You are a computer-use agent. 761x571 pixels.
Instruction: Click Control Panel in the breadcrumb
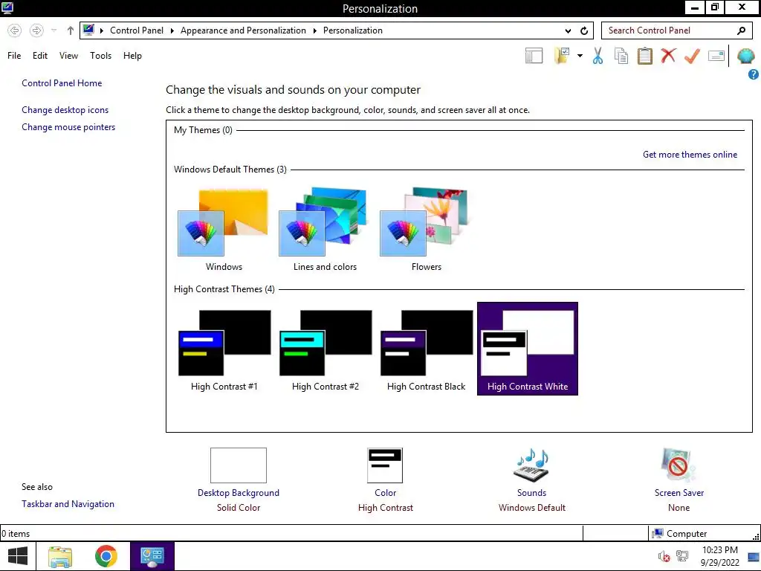pyautogui.click(x=137, y=30)
